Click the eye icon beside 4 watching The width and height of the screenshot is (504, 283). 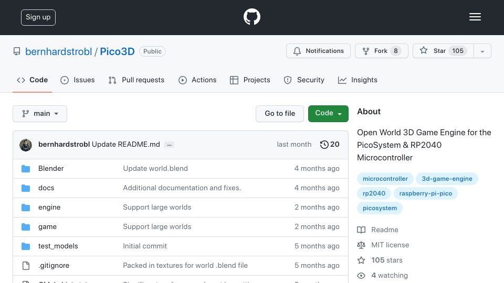pyautogui.click(x=361, y=276)
